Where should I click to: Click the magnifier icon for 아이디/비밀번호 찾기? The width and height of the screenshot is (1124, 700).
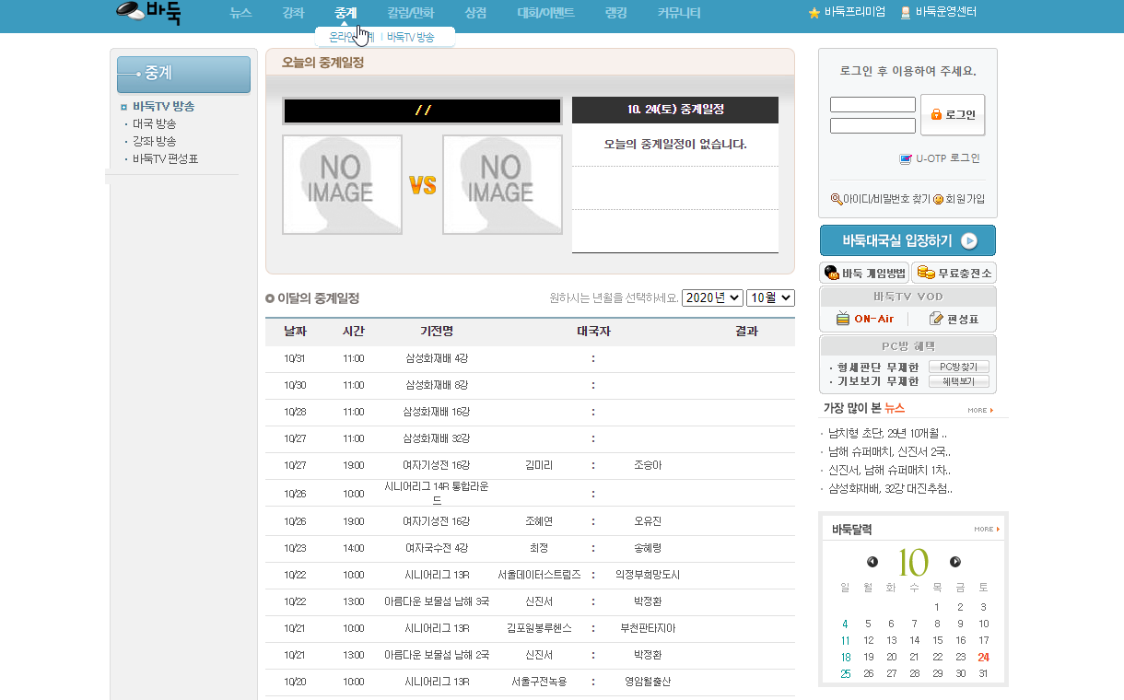click(x=836, y=198)
